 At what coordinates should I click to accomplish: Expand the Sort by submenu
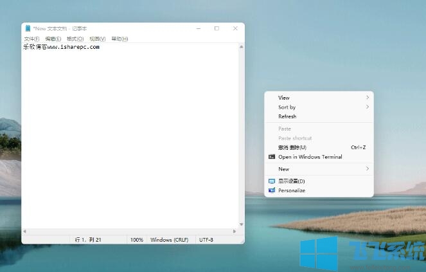[319, 107]
